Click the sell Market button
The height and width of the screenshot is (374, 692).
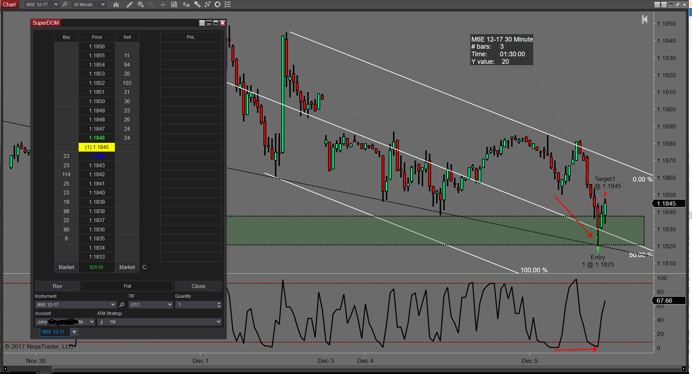click(127, 267)
